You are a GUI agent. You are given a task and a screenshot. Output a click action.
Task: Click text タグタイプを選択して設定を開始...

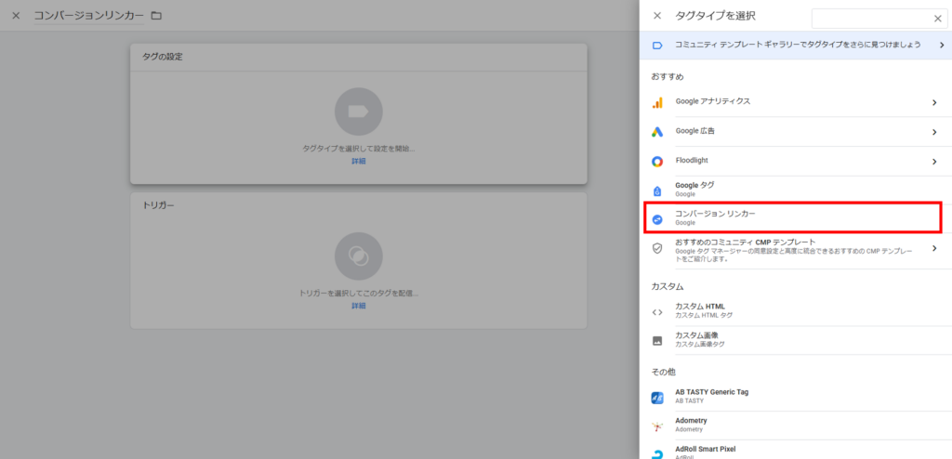[x=359, y=148]
